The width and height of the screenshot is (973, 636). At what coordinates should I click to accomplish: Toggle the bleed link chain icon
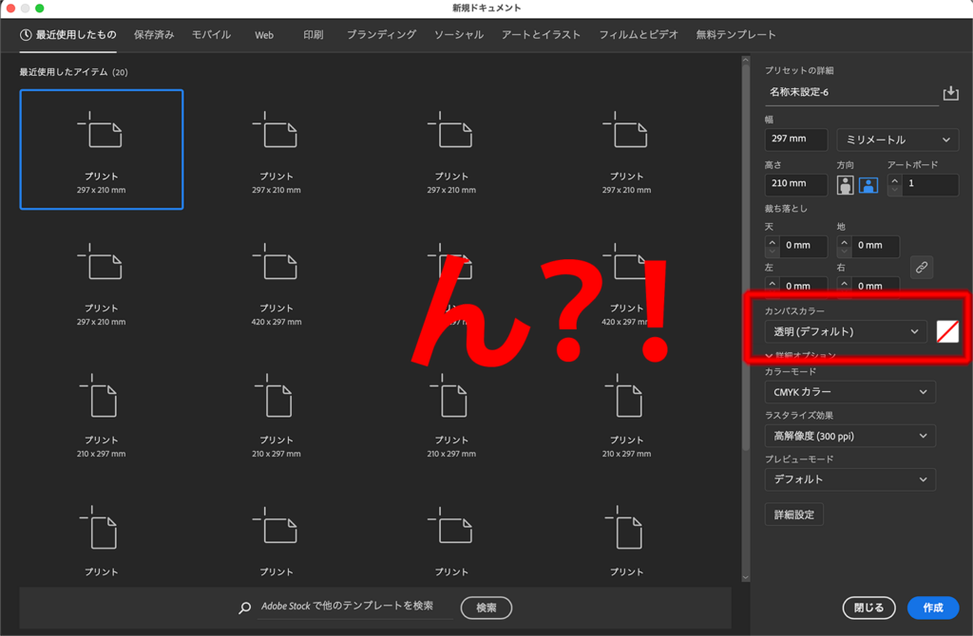click(x=921, y=267)
